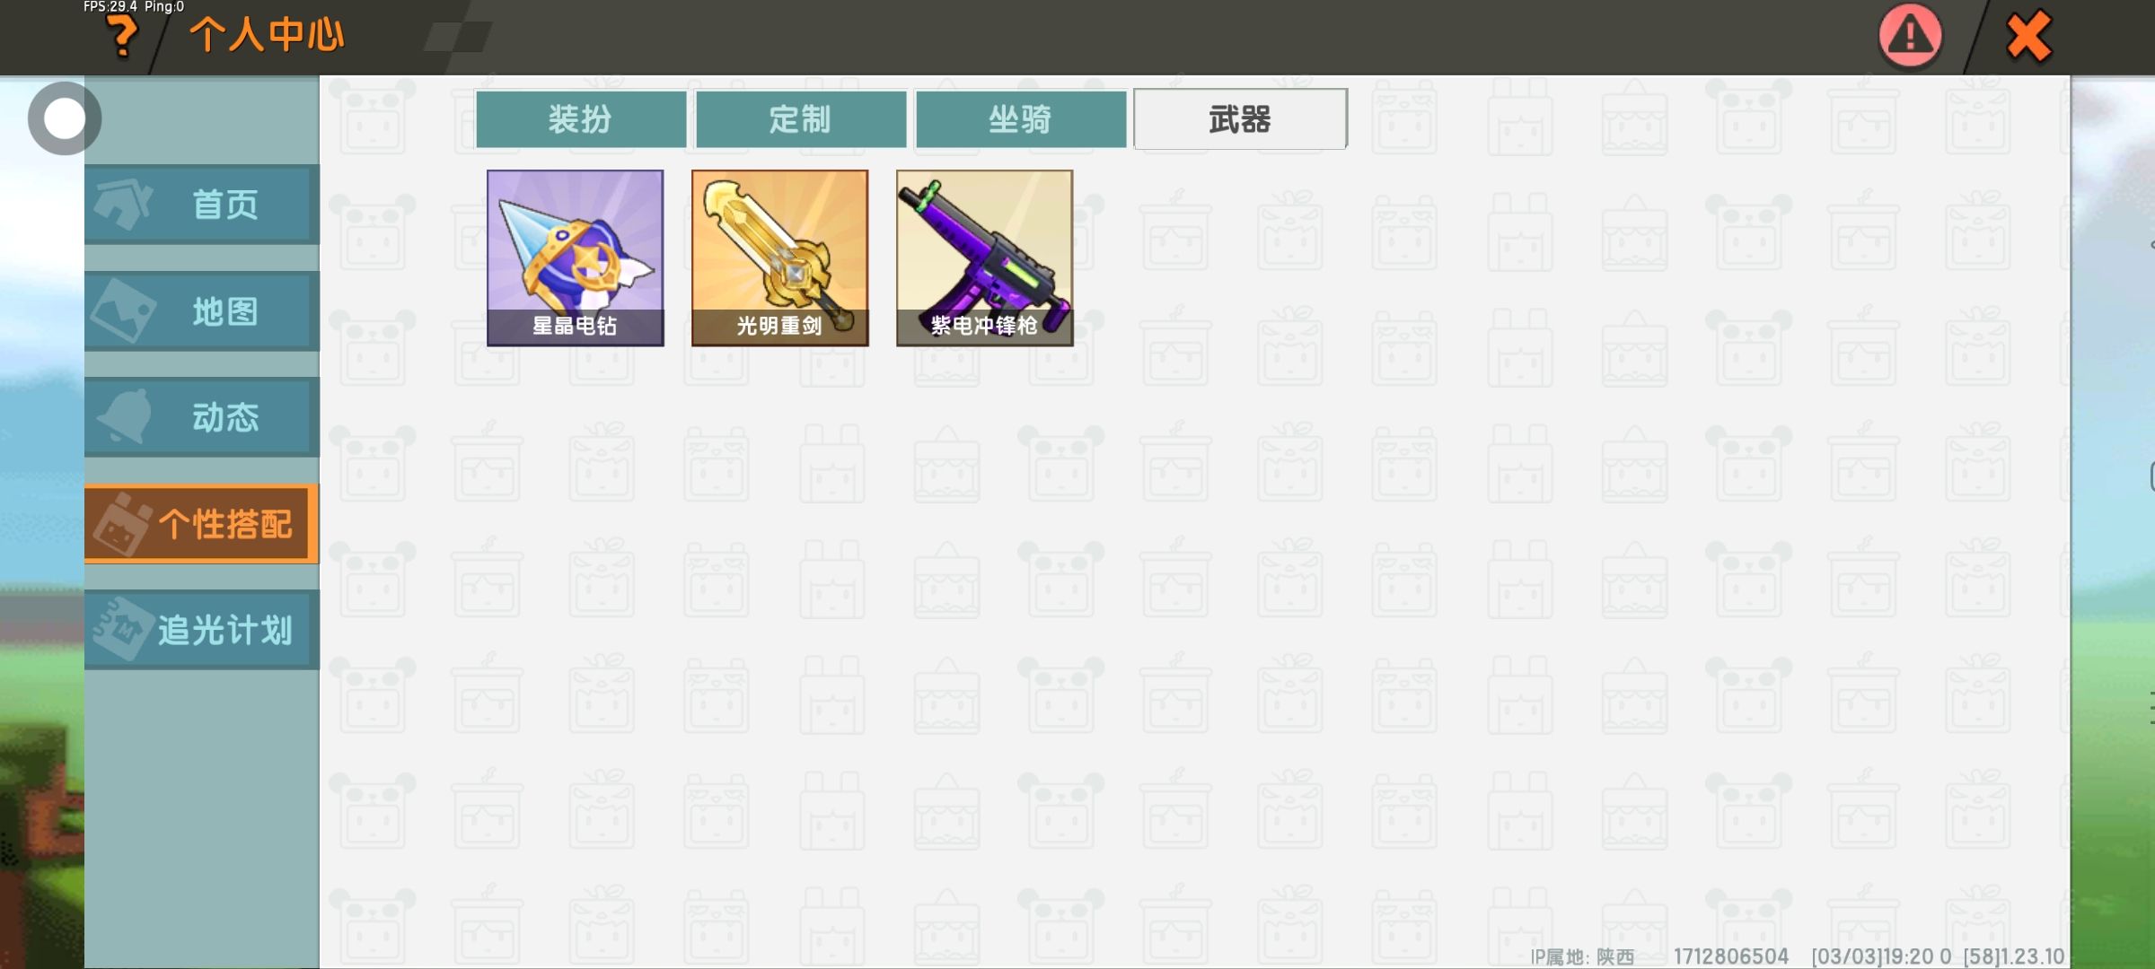Switch to the 装扮 tab
Viewport: 2155px width, 969px height.
tap(581, 119)
